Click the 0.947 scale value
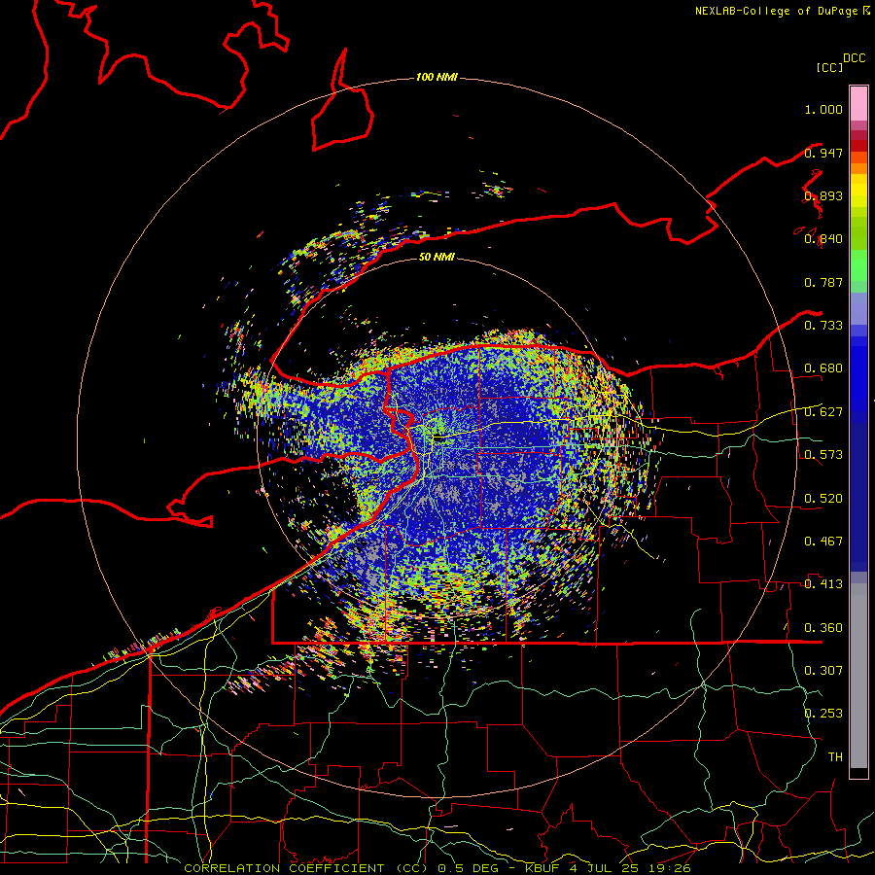 pos(823,153)
